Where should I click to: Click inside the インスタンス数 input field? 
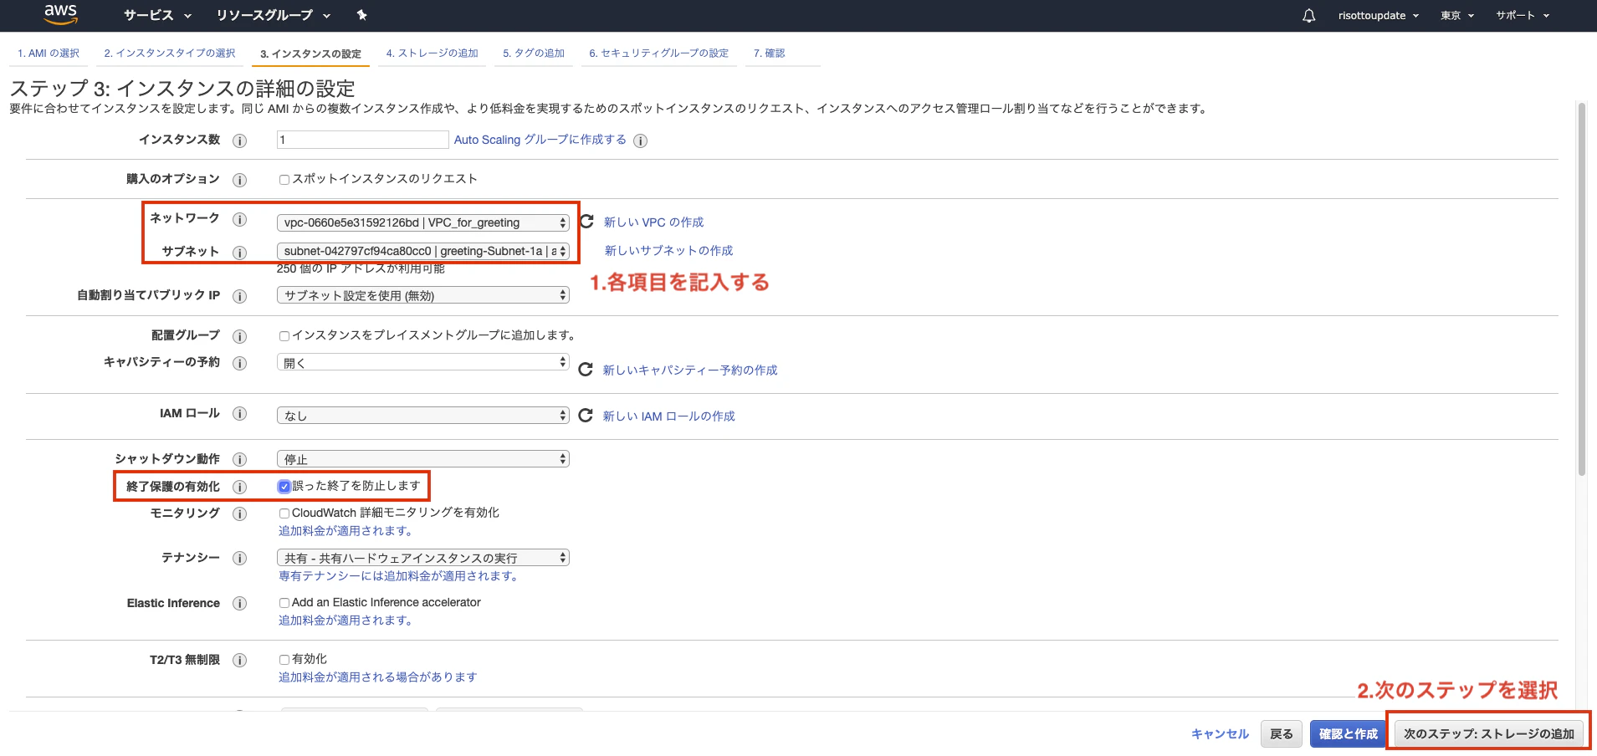point(362,140)
